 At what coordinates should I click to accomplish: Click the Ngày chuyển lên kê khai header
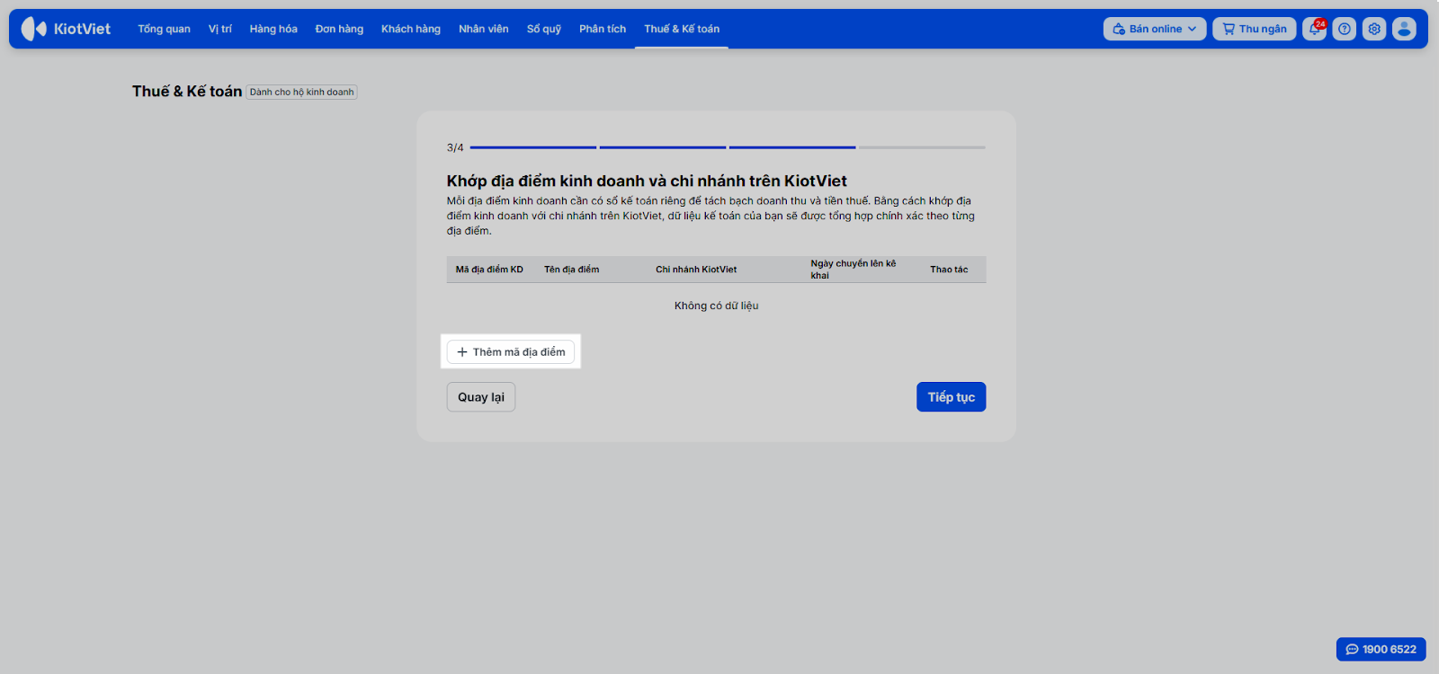click(x=854, y=270)
